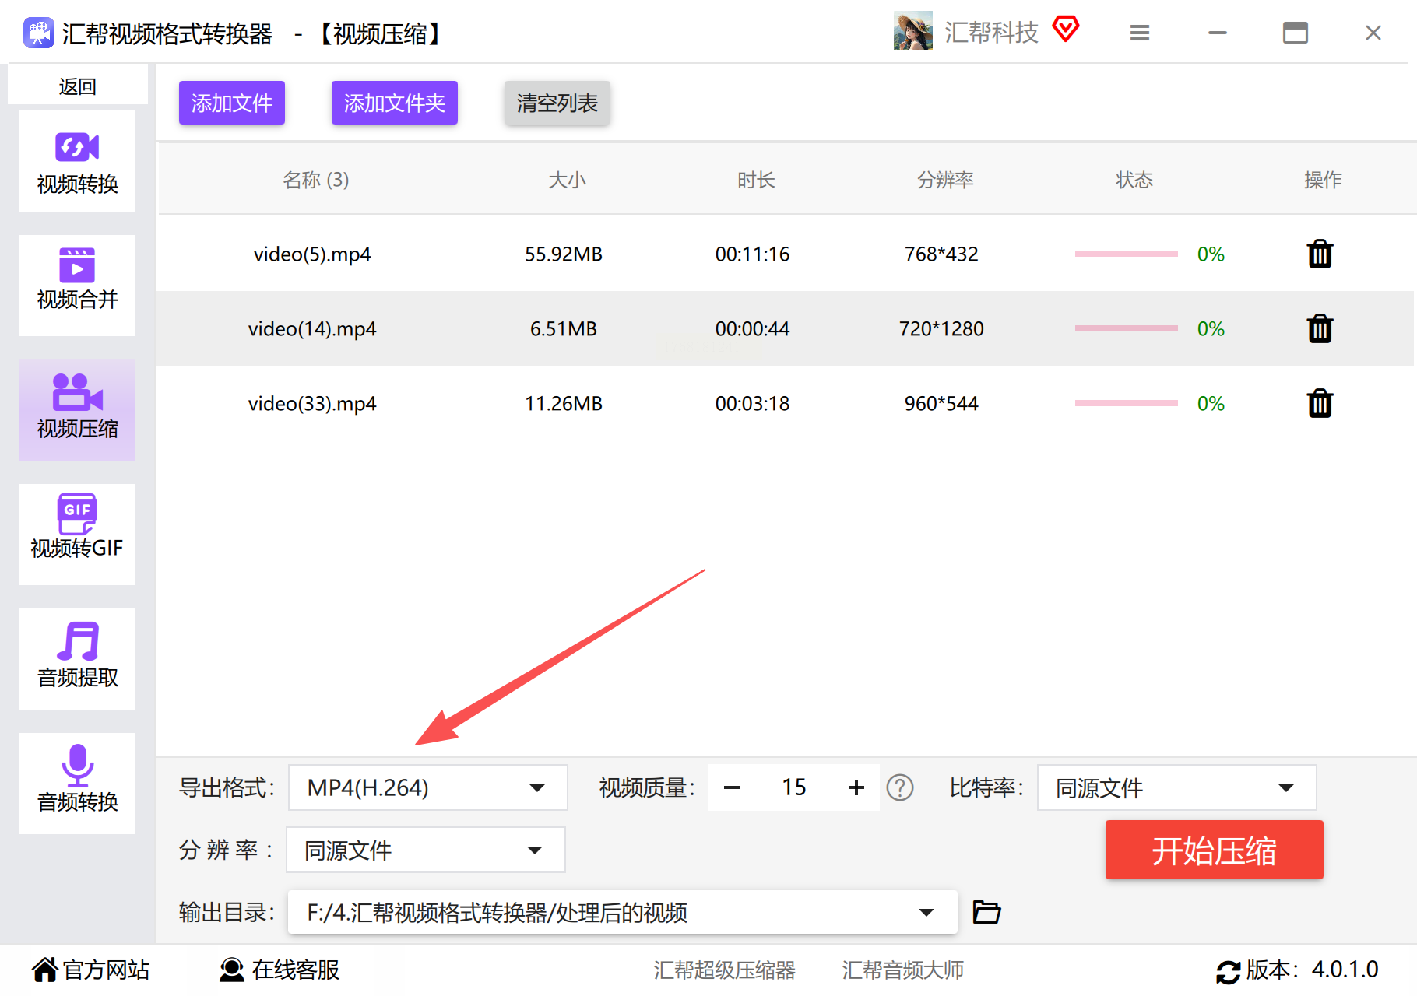The height and width of the screenshot is (996, 1417).
Task: Open the 视频转GIF sidebar tool
Action: pos(77,534)
